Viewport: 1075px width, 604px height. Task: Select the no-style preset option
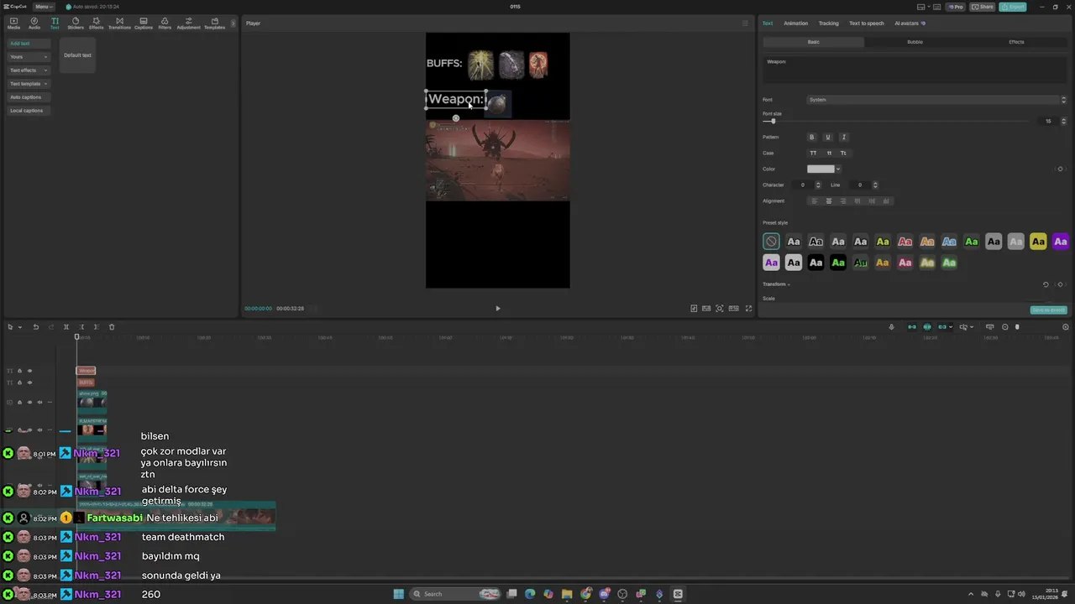click(x=771, y=242)
